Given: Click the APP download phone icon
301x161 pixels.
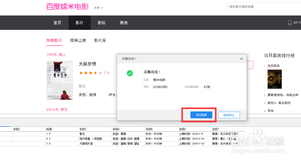Looking at the screenshot, I should 290,23.
